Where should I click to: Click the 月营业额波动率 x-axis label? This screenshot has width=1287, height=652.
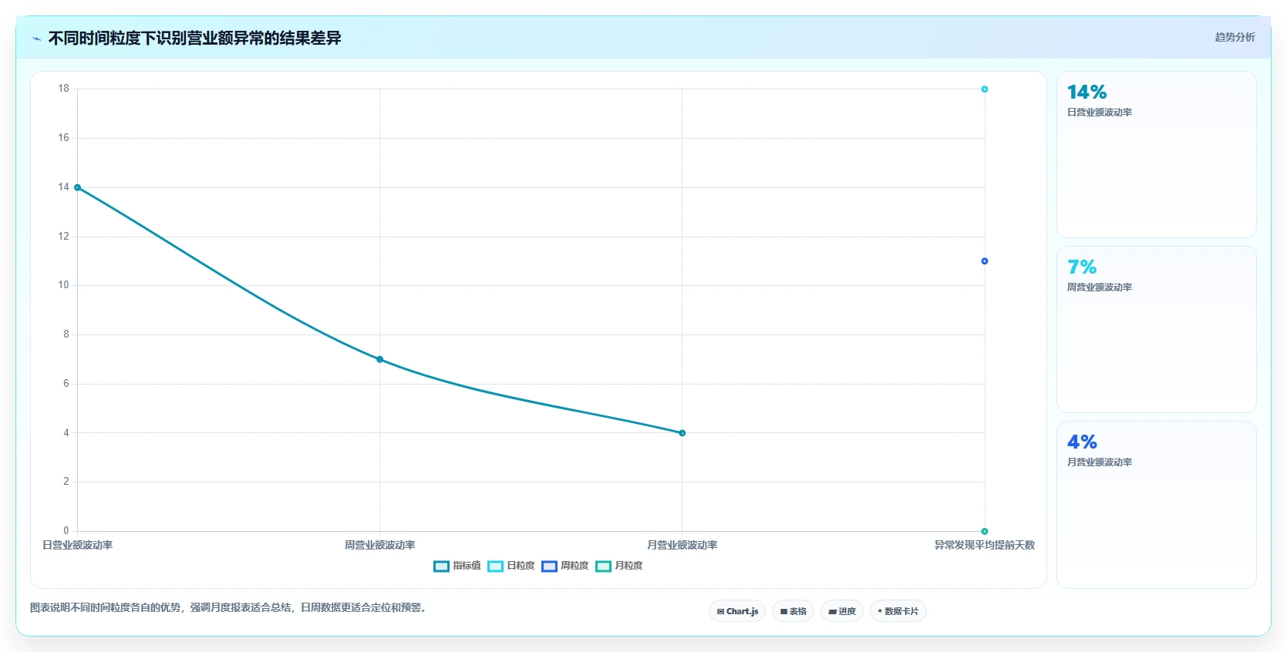coord(682,545)
